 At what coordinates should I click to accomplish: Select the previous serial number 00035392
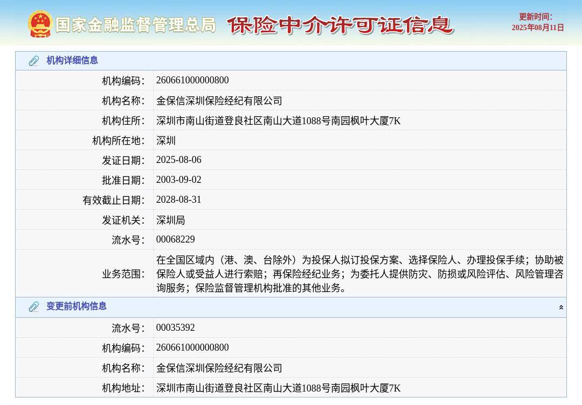click(x=175, y=328)
